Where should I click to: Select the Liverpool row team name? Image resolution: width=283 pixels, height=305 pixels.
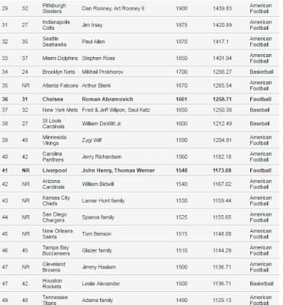[x=54, y=170]
